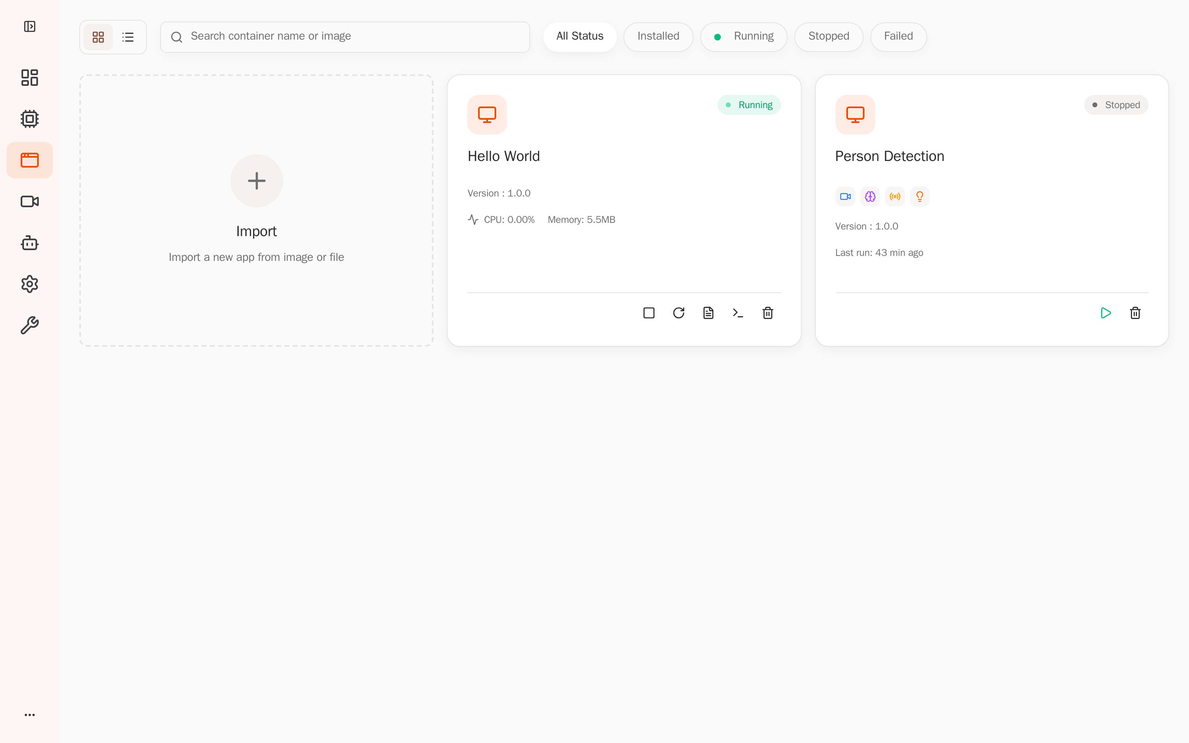The image size is (1189, 743).
Task: Click Person Detection camera capability icon
Action: coord(846,196)
